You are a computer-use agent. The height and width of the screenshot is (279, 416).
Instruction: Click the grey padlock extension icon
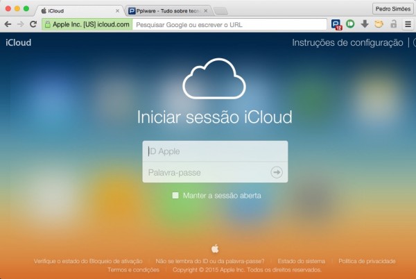393,24
